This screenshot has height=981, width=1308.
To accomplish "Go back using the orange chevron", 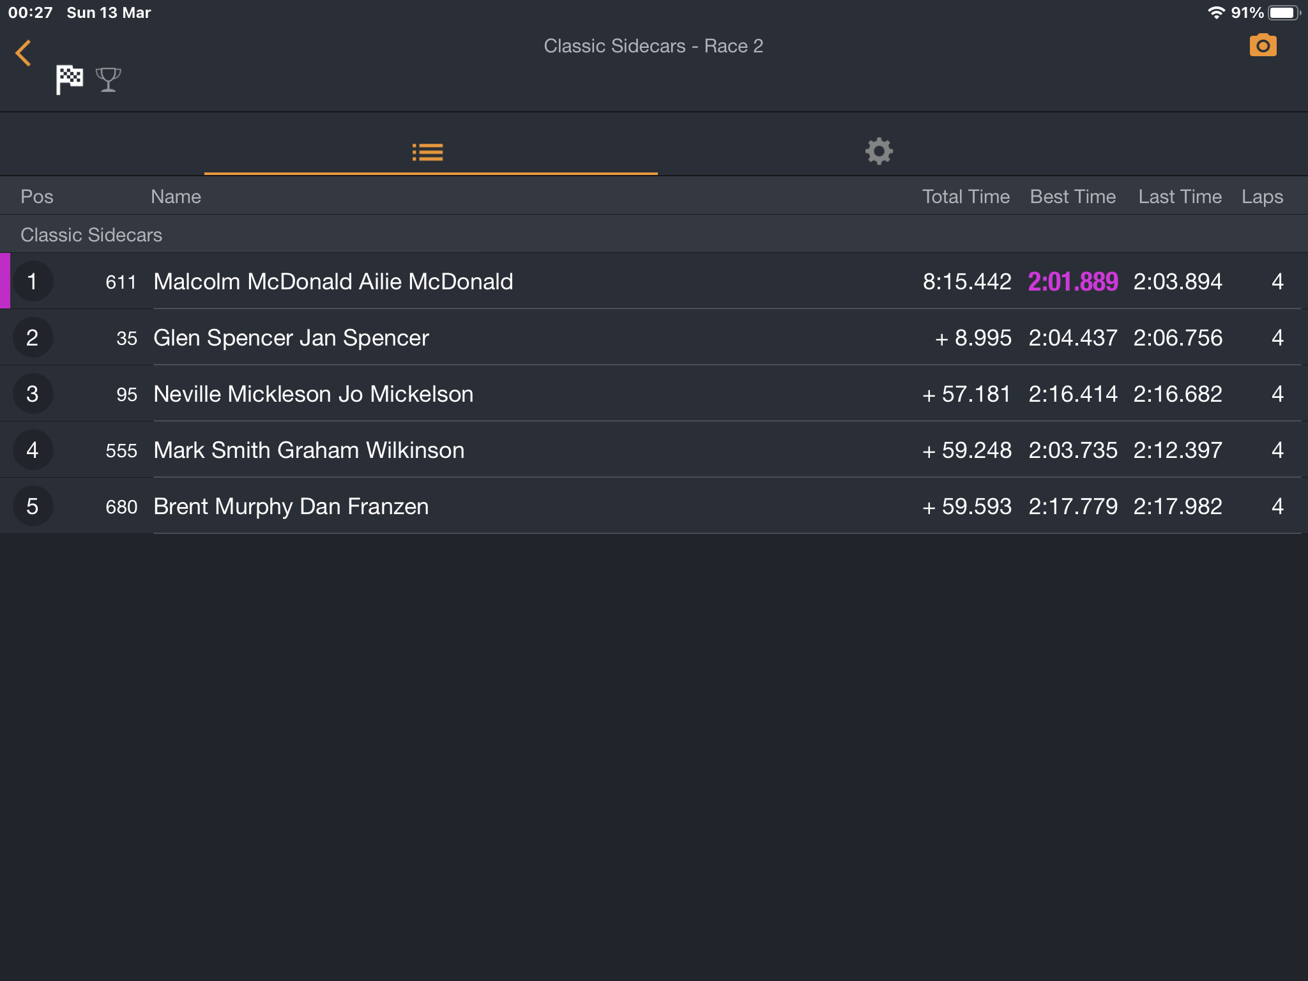I will pyautogui.click(x=24, y=53).
